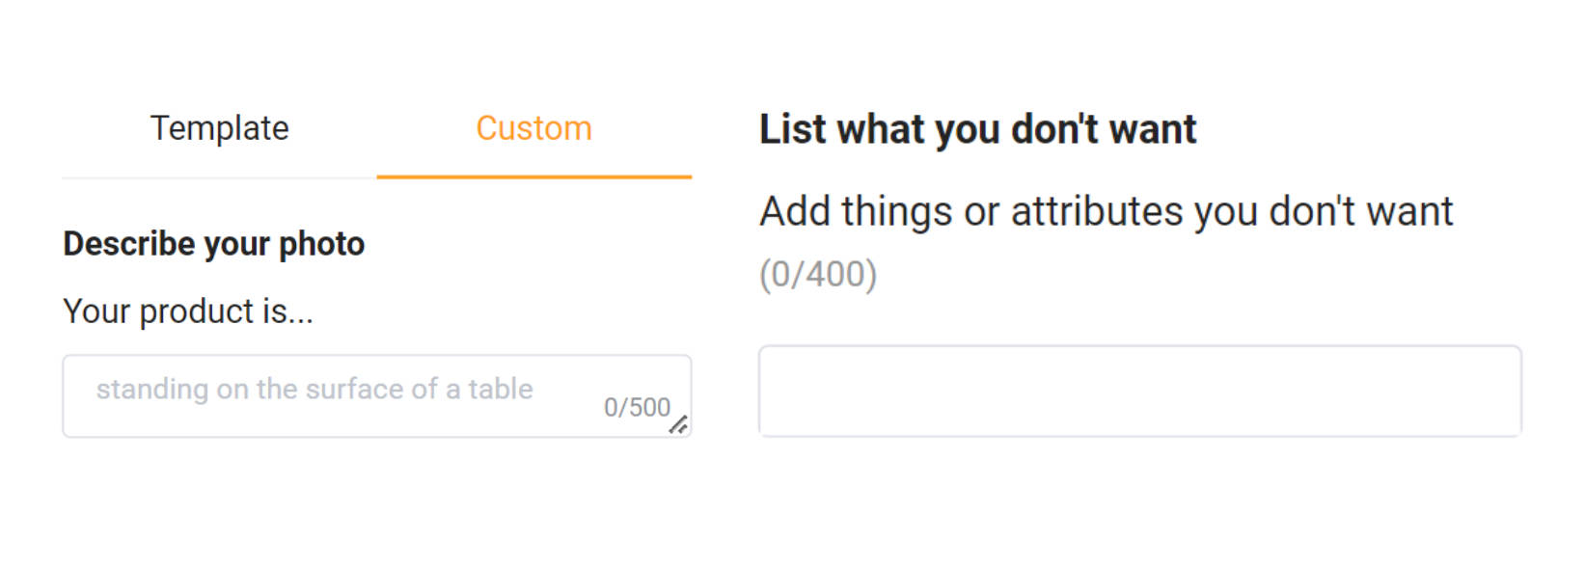Click the unwanted attributes input box
This screenshot has width=1585, height=568.
[1138, 391]
